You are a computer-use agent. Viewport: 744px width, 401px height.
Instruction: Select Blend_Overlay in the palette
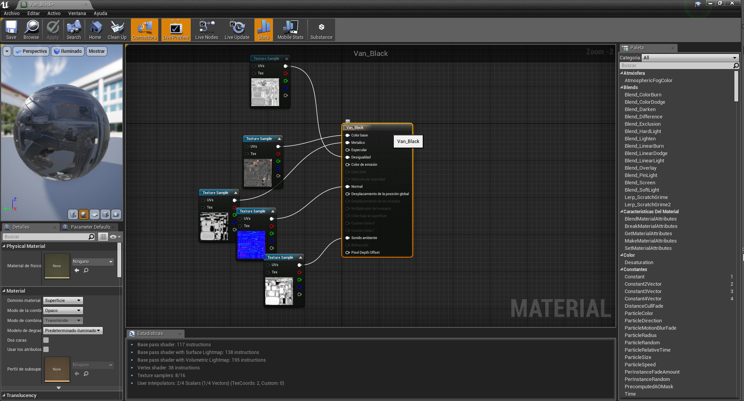[641, 168]
